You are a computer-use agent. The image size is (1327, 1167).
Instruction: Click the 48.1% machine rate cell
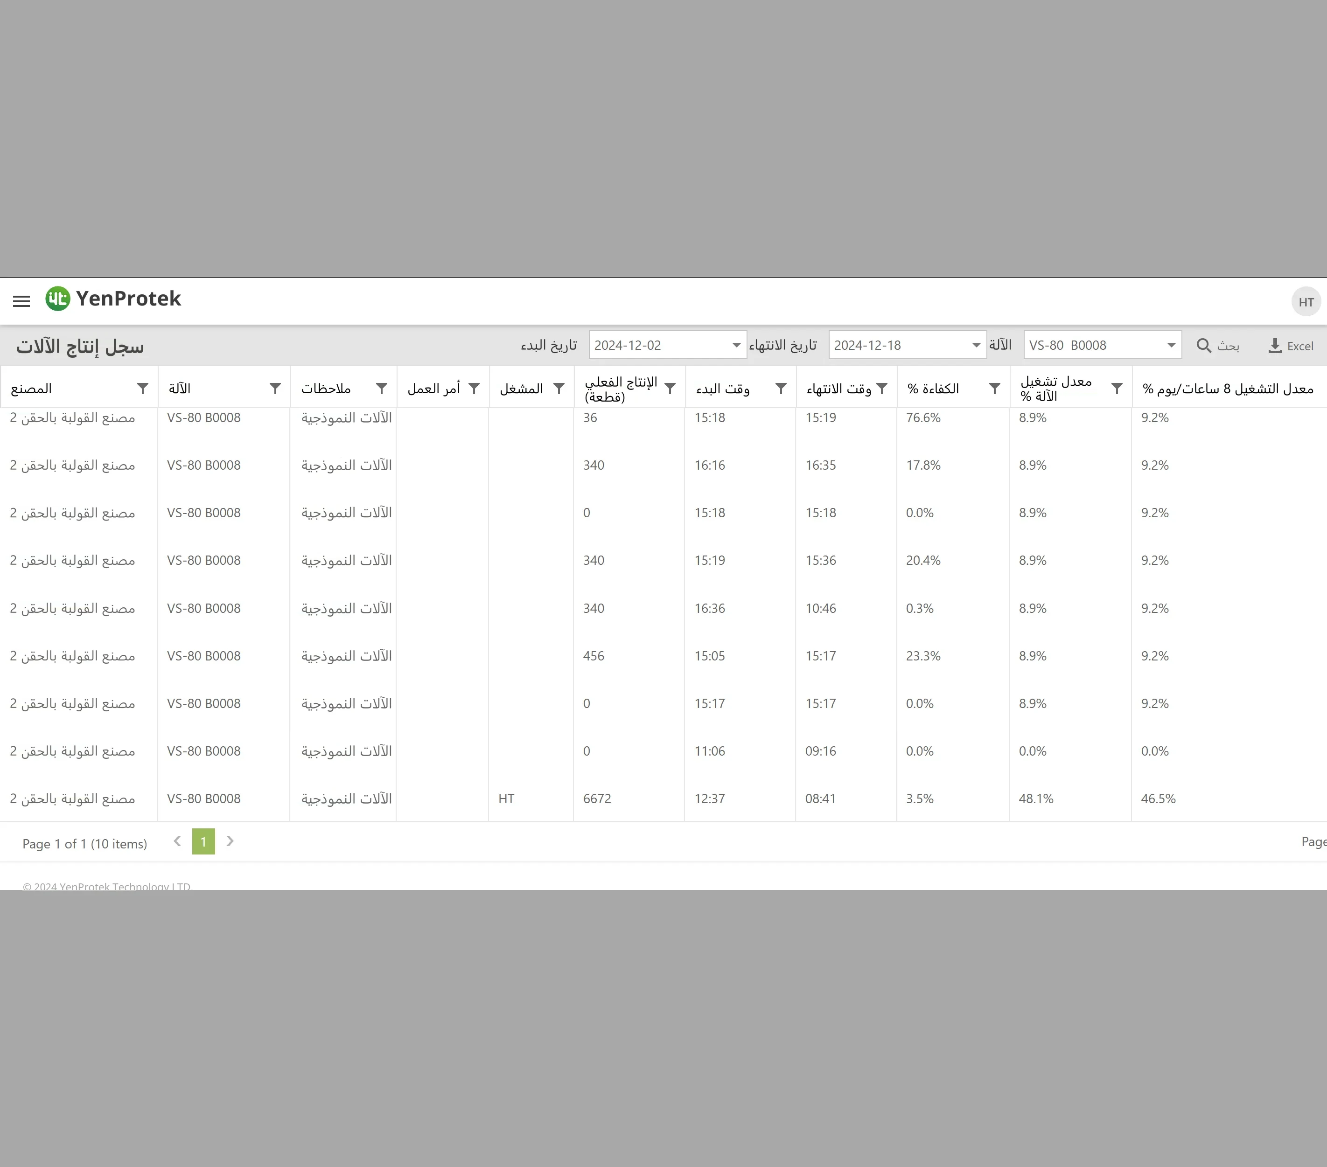click(x=1036, y=799)
